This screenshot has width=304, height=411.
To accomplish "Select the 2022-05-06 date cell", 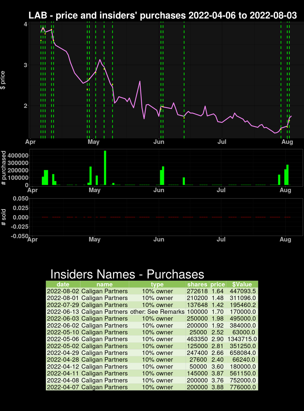I will tap(63, 339).
